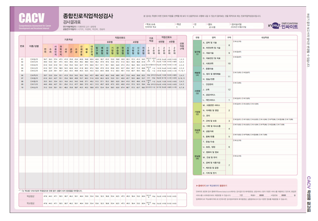The image size is (318, 221).
Task: Click the 관습형 (C) type cell
Action: coord(197,131)
